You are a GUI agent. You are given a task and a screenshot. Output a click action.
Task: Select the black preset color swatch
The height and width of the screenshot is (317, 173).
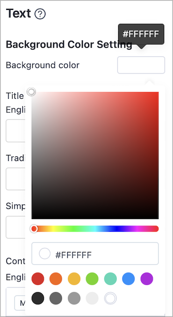38,298
